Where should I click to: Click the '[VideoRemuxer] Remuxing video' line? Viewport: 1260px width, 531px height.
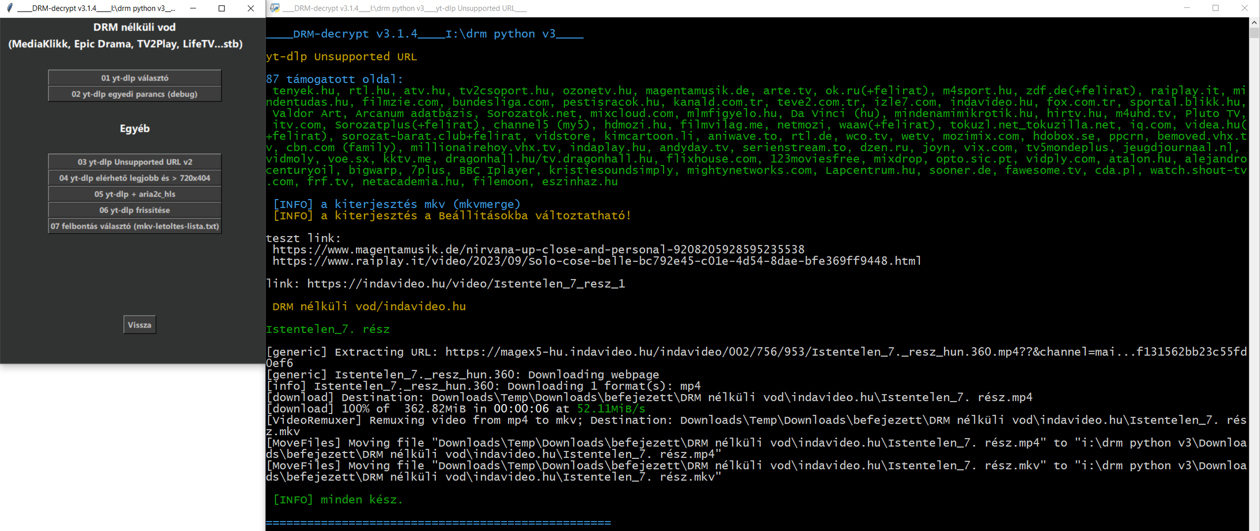[756, 426]
